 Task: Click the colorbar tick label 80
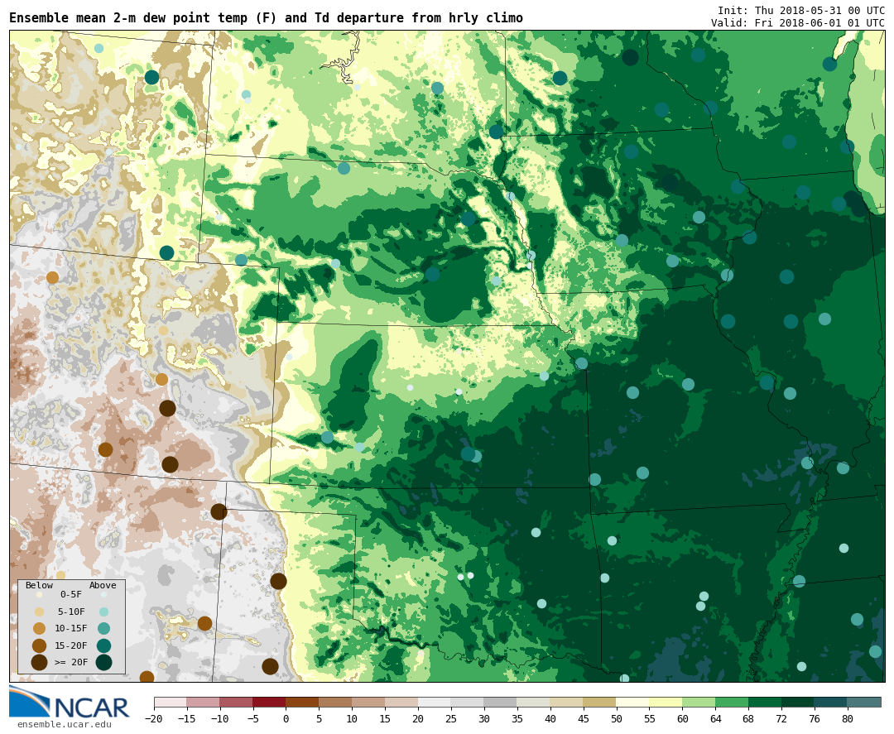click(x=848, y=718)
